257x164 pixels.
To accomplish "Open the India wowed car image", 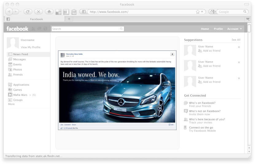I will [x=117, y=95].
